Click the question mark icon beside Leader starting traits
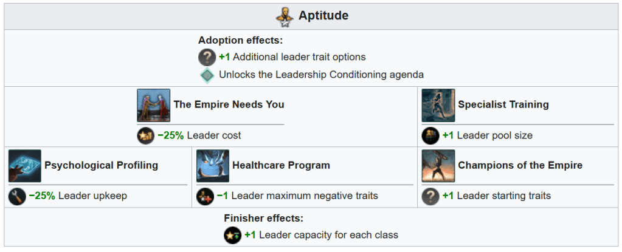 click(430, 196)
